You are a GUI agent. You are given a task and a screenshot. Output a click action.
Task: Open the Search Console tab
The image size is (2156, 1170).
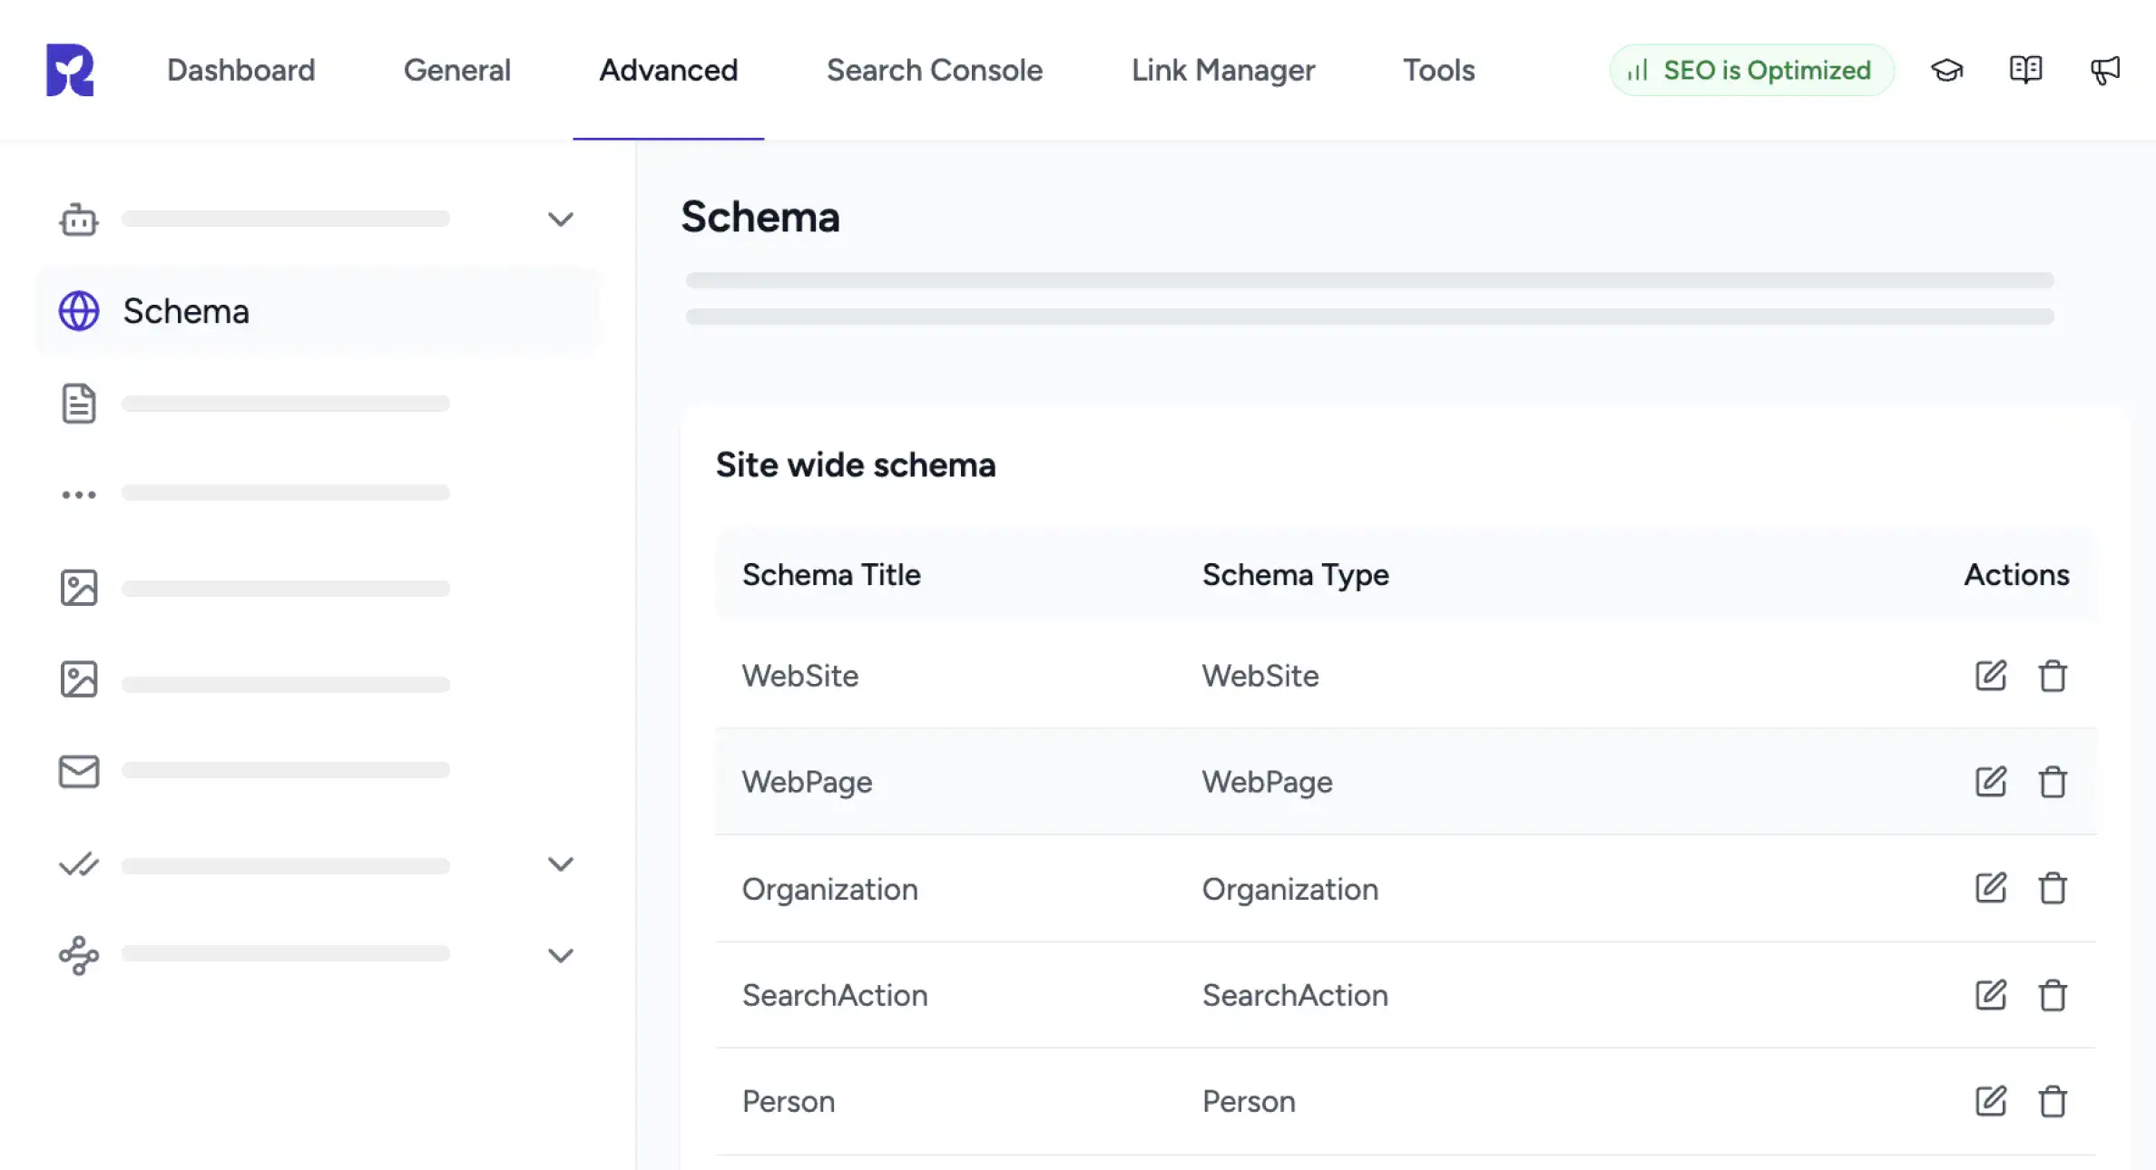pos(935,70)
